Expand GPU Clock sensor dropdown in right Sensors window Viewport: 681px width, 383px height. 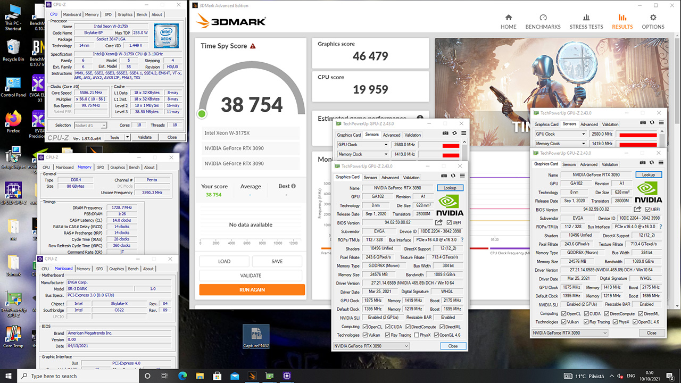coord(584,134)
